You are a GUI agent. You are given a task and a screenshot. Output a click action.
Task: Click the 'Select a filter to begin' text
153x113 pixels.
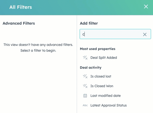(38, 50)
